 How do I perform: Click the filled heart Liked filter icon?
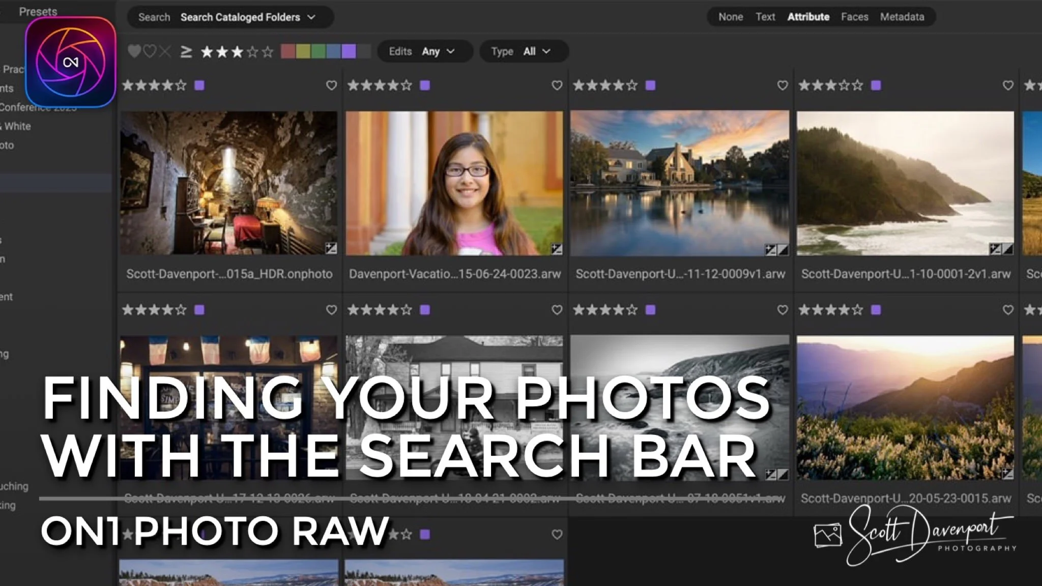(134, 51)
